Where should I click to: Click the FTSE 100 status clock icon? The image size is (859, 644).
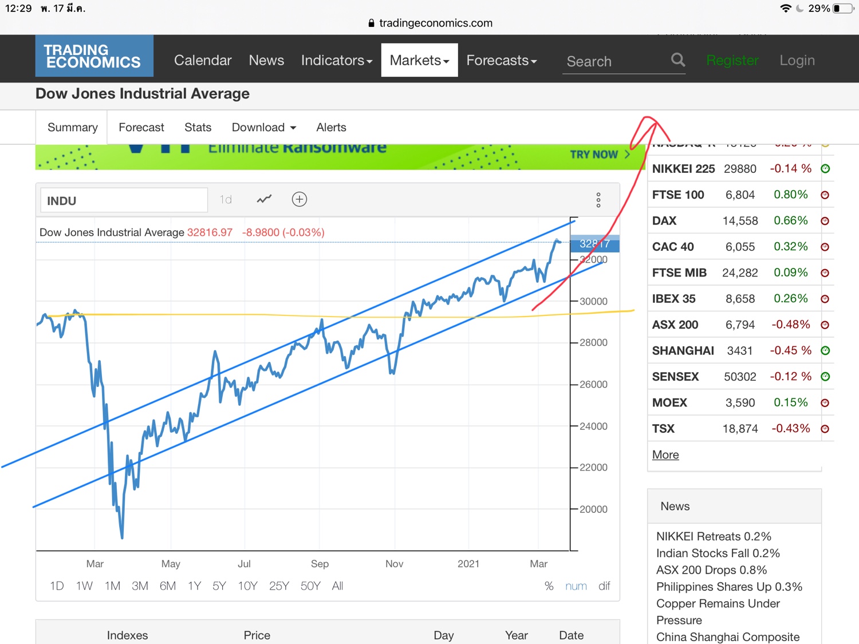click(825, 195)
